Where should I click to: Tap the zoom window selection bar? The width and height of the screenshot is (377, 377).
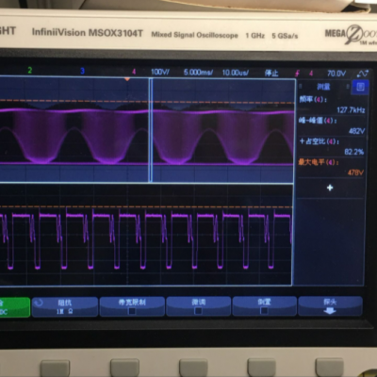151,130
